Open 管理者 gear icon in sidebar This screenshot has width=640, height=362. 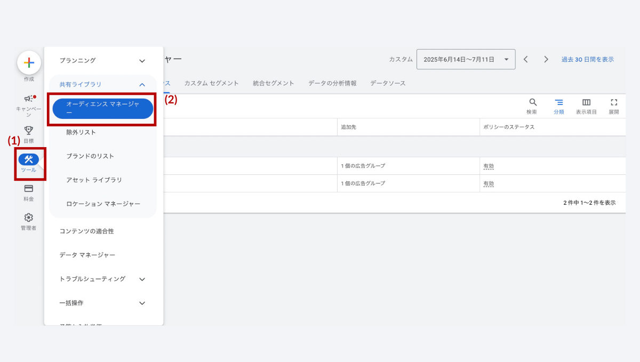coord(29,218)
